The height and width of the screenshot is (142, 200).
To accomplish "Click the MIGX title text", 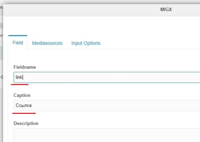I will [x=166, y=10].
